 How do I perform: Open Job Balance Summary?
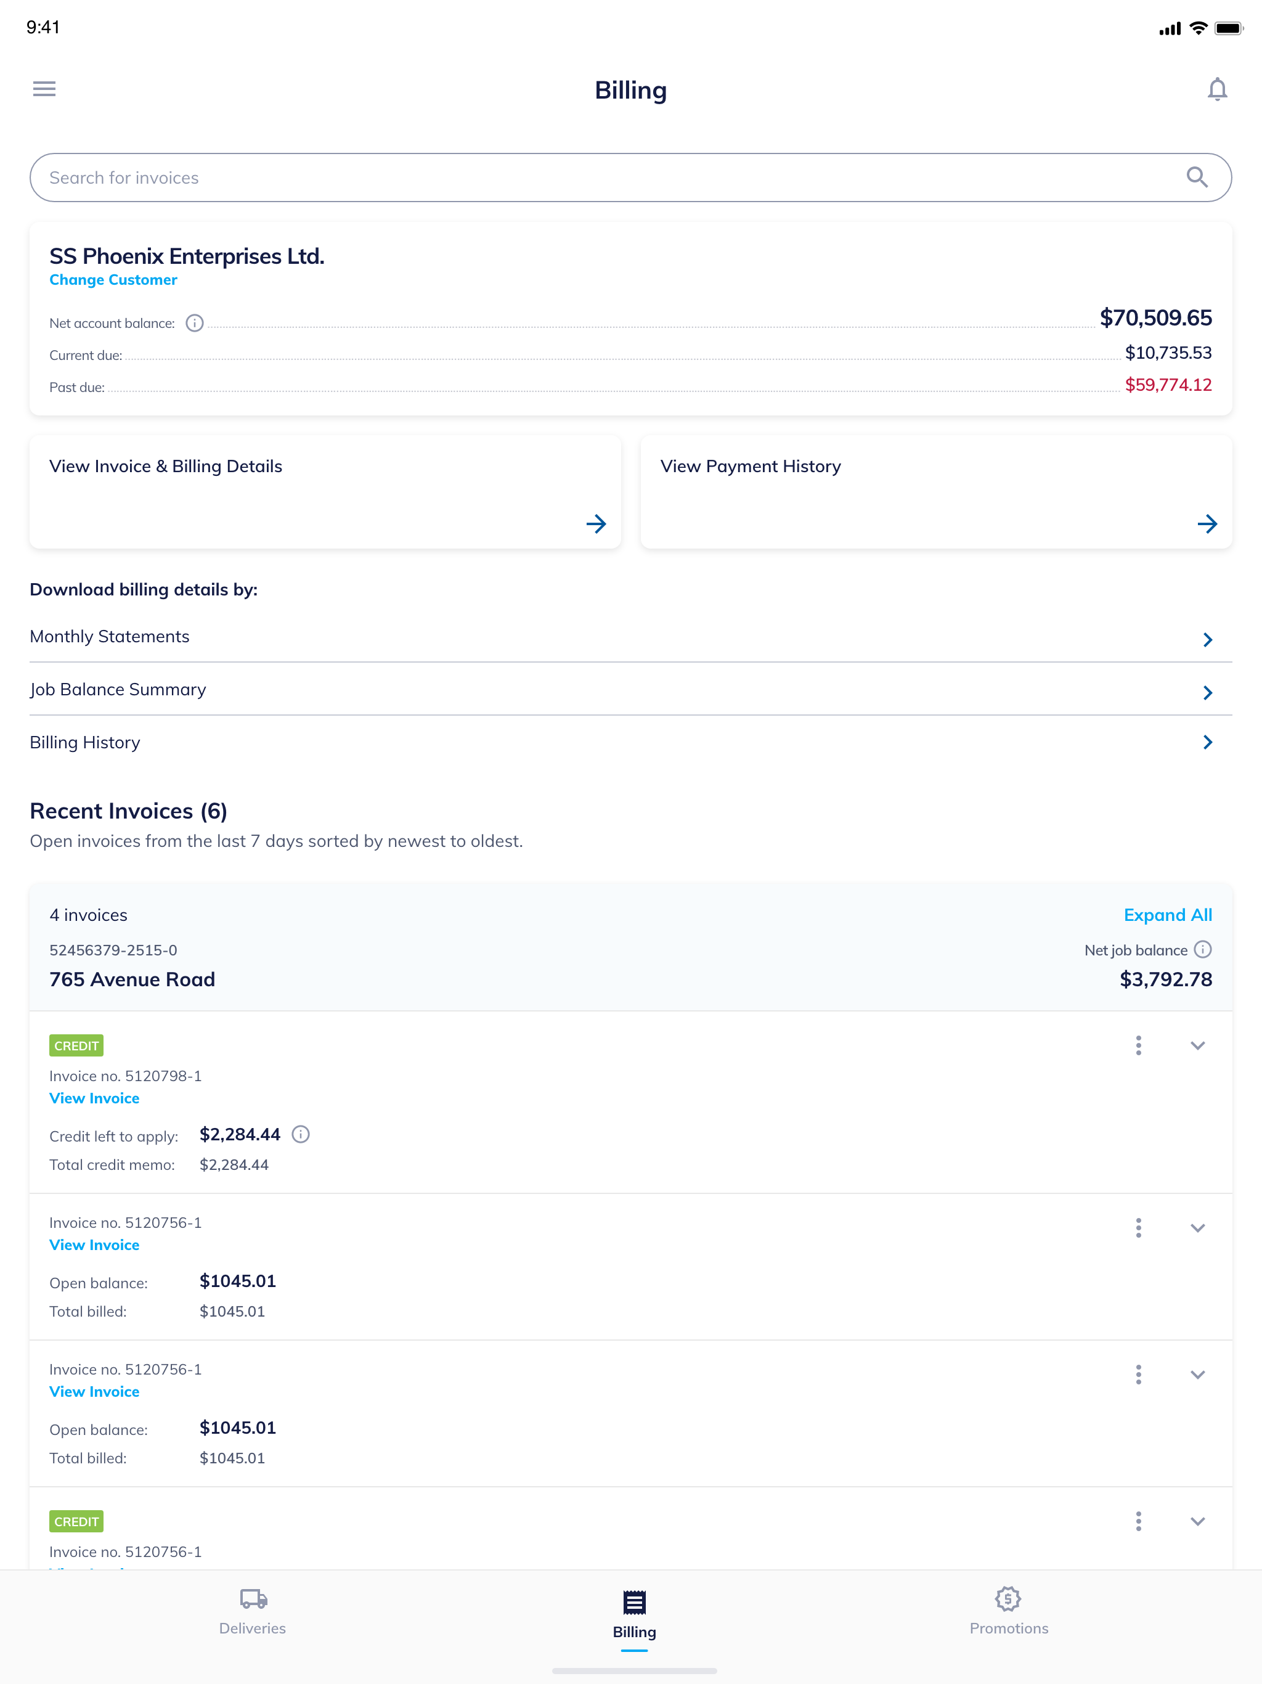(630, 690)
